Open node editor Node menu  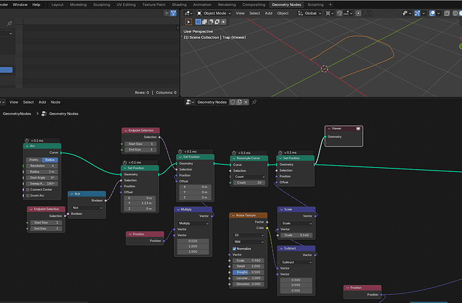(56, 102)
